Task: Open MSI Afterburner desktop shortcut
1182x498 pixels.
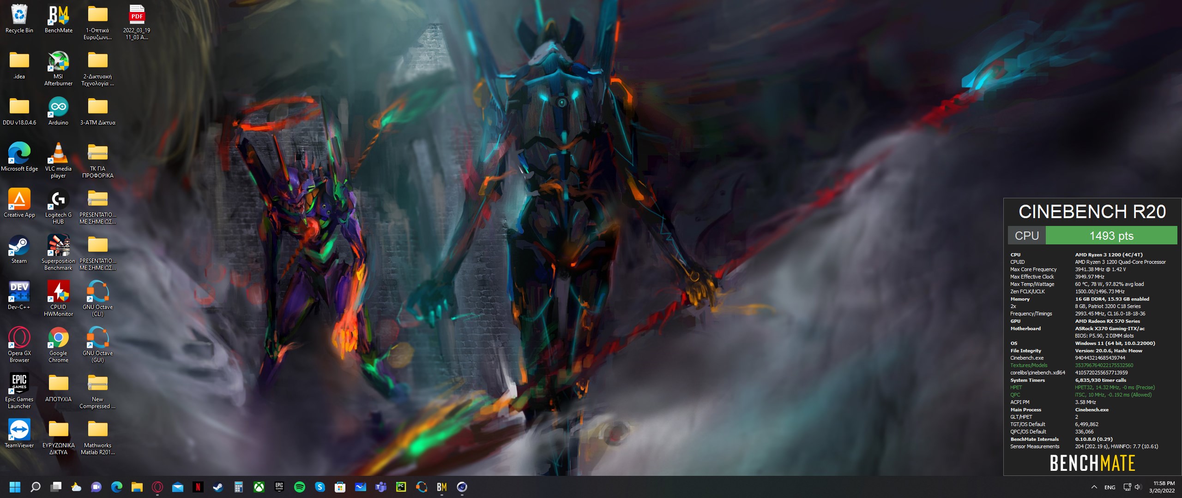Action: pos(59,68)
